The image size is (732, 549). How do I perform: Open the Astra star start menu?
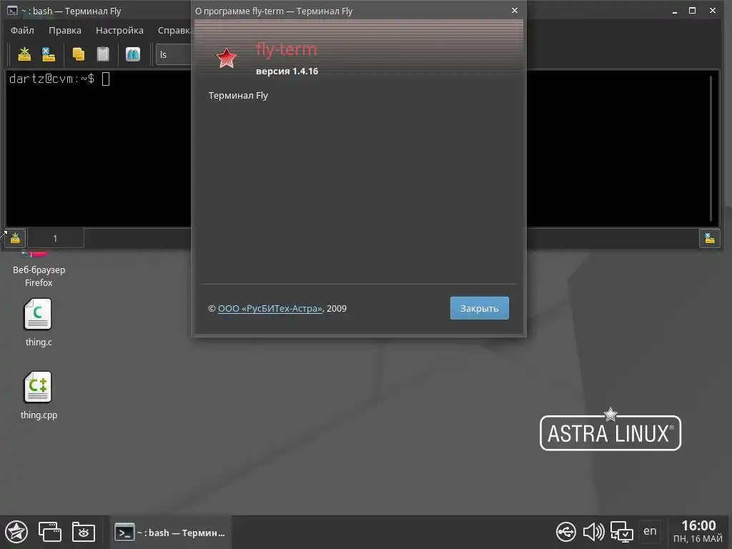pyautogui.click(x=16, y=532)
